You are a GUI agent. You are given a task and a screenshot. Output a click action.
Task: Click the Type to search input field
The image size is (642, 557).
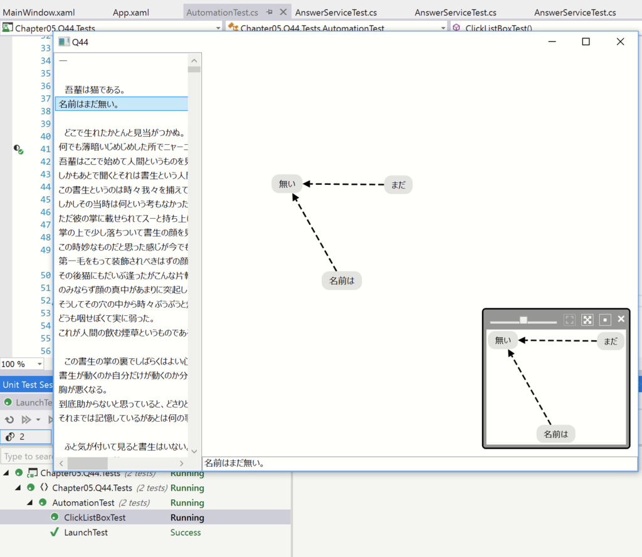(27, 456)
